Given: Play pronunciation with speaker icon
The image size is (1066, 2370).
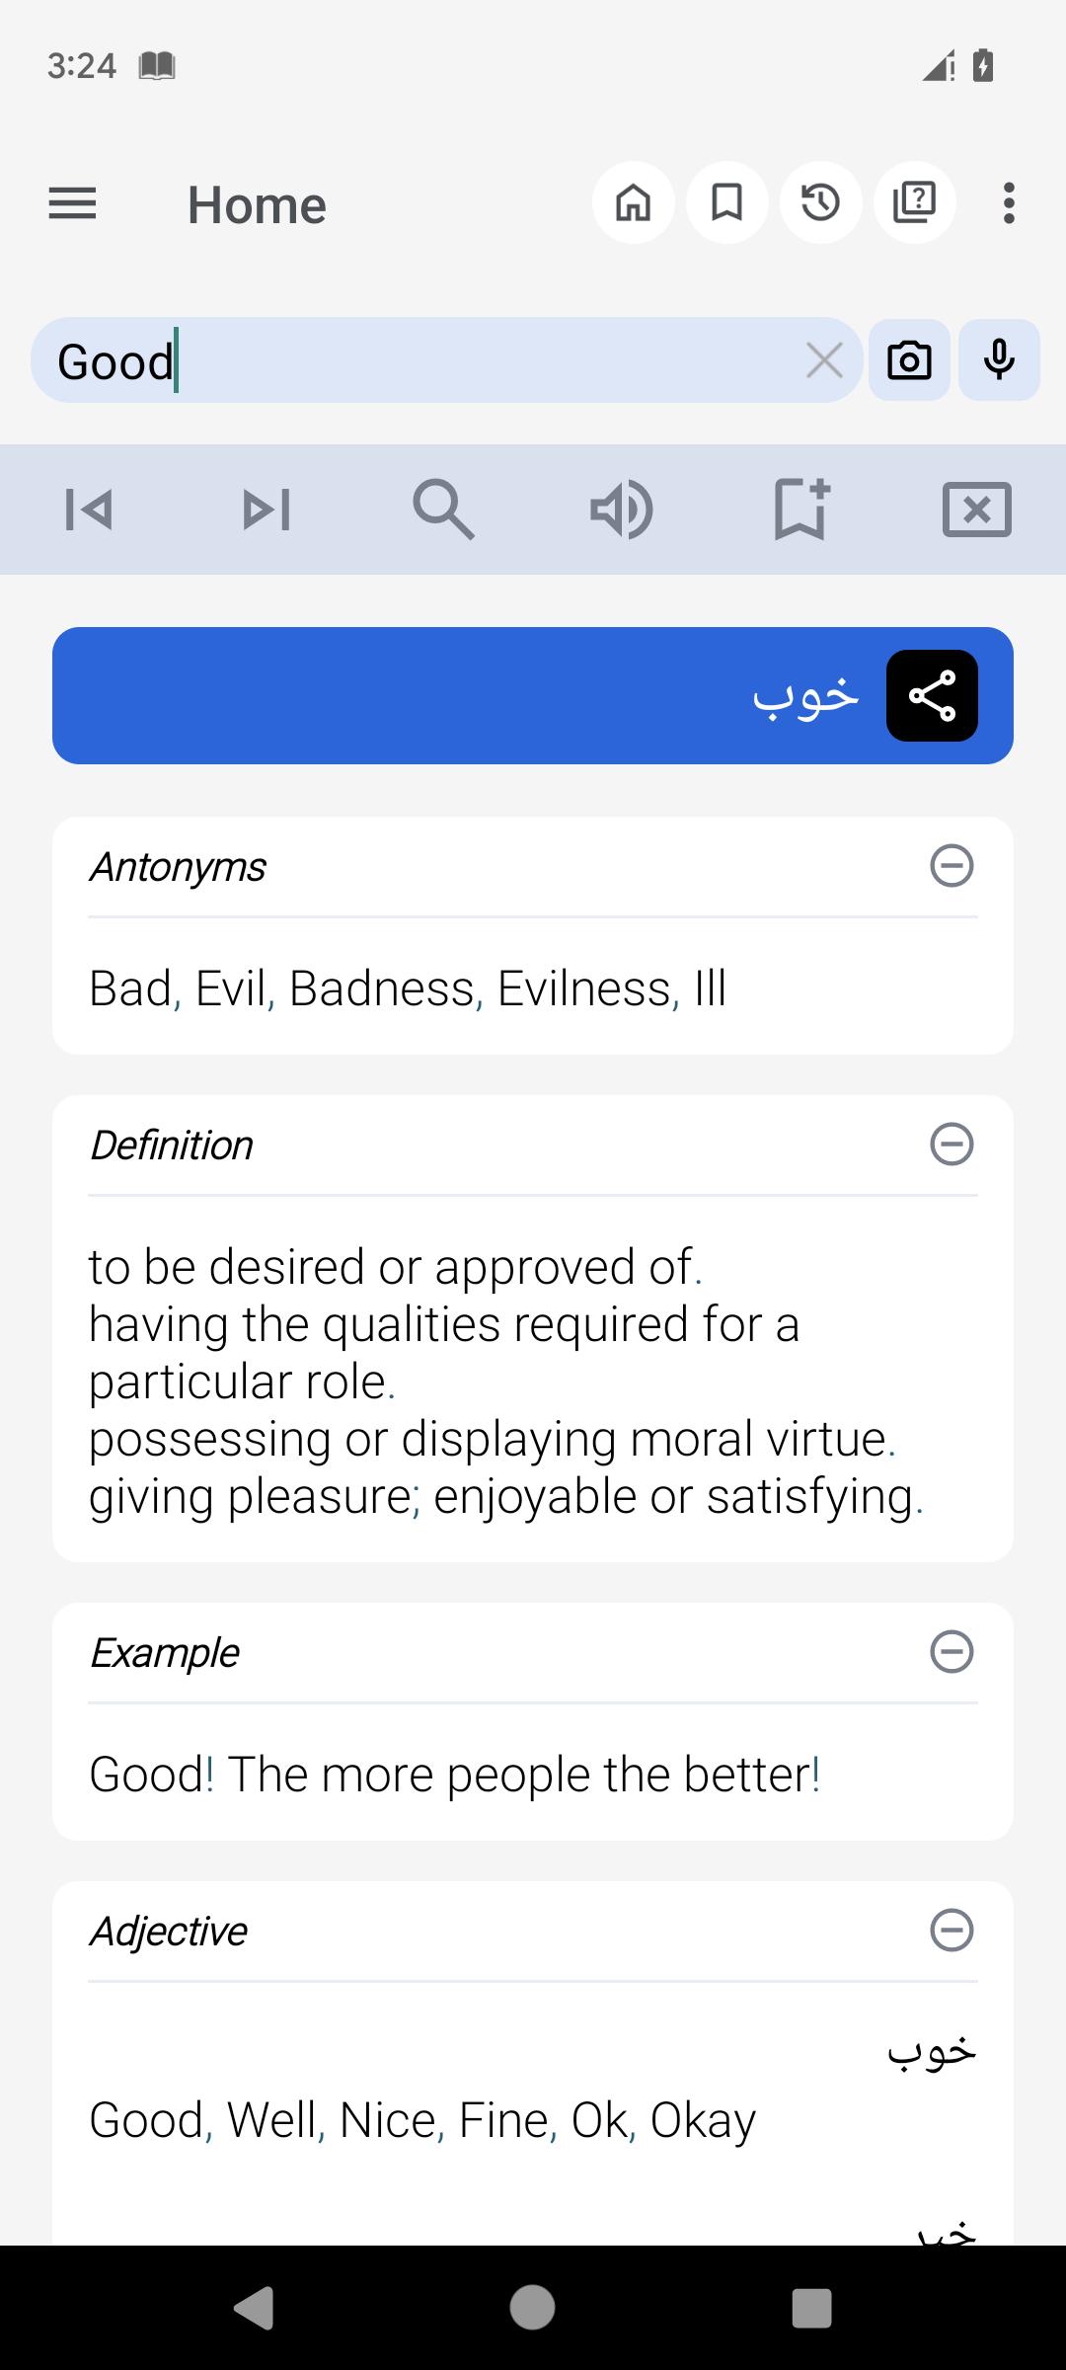Looking at the screenshot, I should [622, 510].
